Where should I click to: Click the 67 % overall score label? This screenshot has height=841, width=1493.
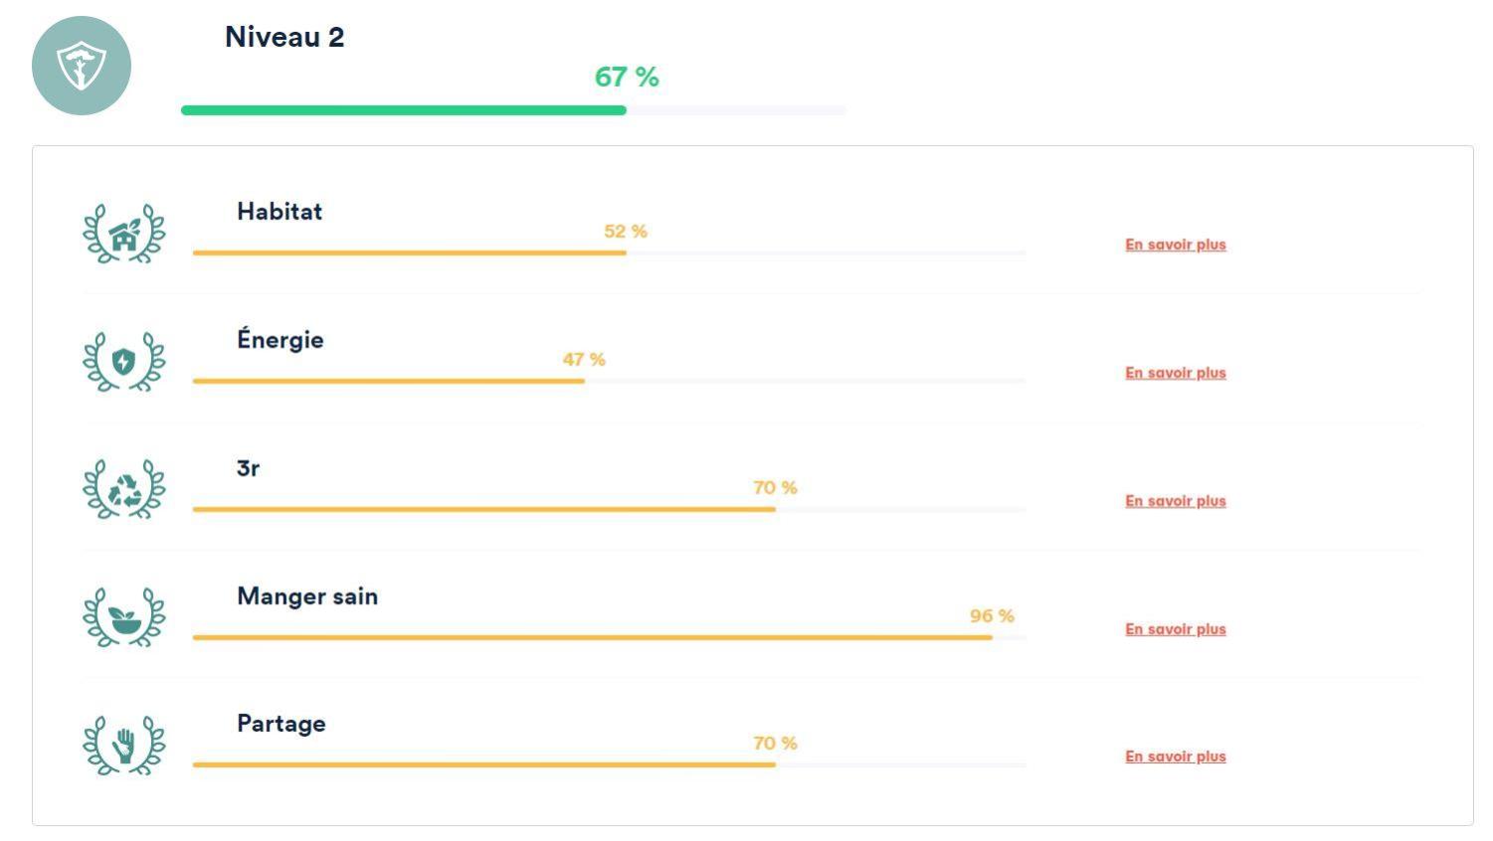(627, 78)
